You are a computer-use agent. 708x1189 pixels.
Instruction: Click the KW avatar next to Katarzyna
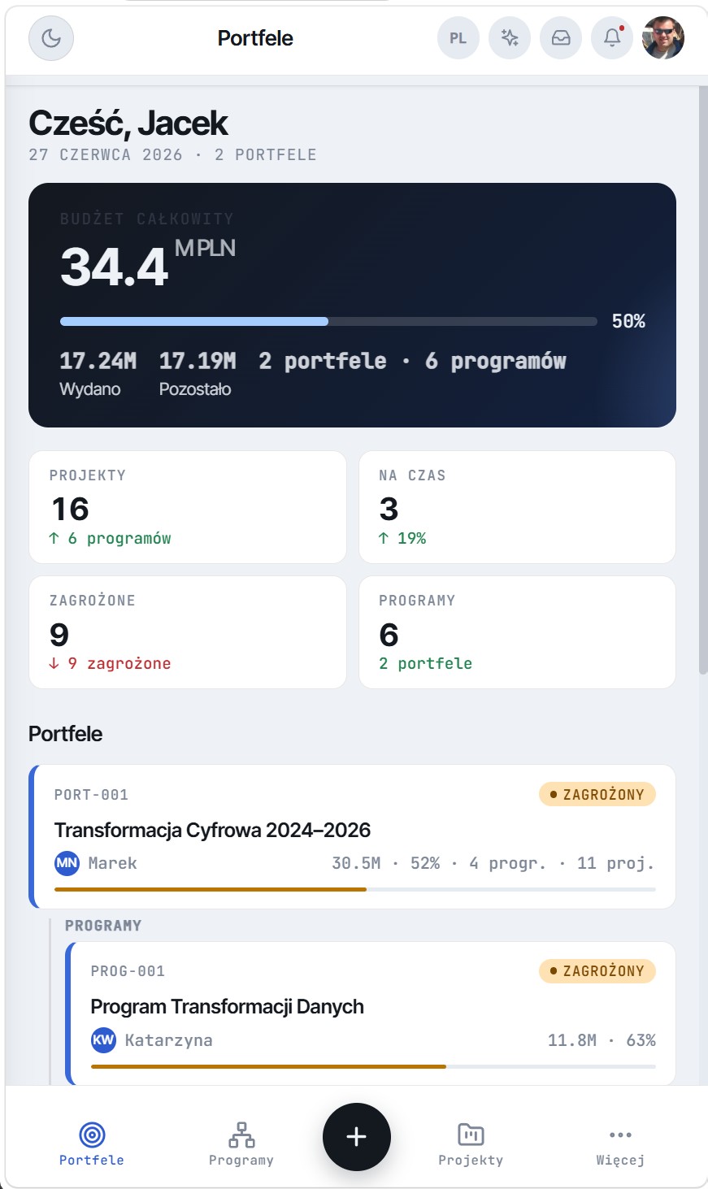click(103, 1040)
